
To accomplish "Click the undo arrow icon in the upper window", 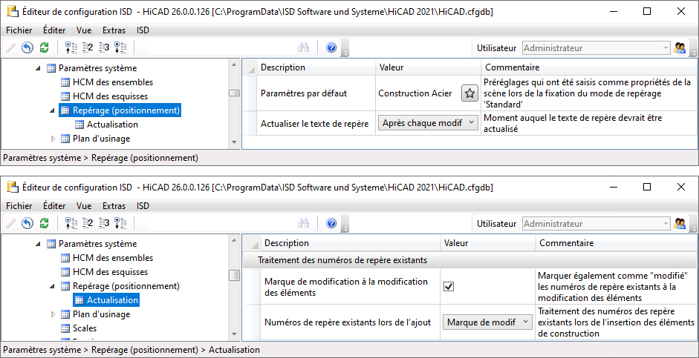I will (x=27, y=47).
